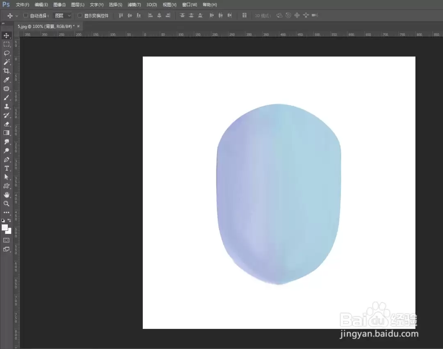Choose the Crop tool
The image size is (443, 349).
[7, 71]
